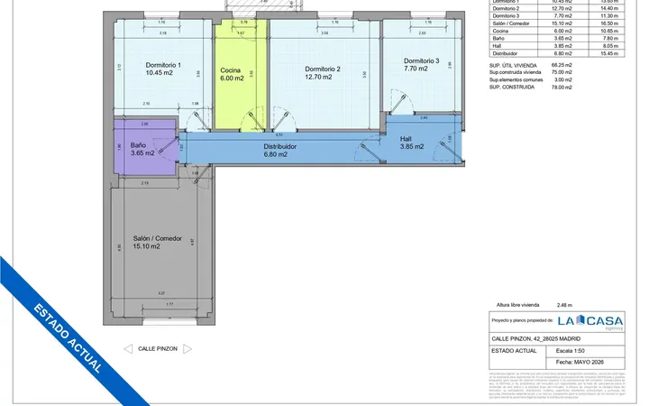
Task: Click the 75.00 m2 value
Action: (x=562, y=72)
